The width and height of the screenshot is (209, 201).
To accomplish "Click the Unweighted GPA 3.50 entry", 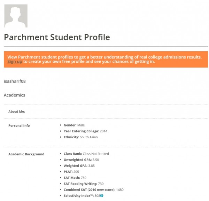I will pos(81,160).
